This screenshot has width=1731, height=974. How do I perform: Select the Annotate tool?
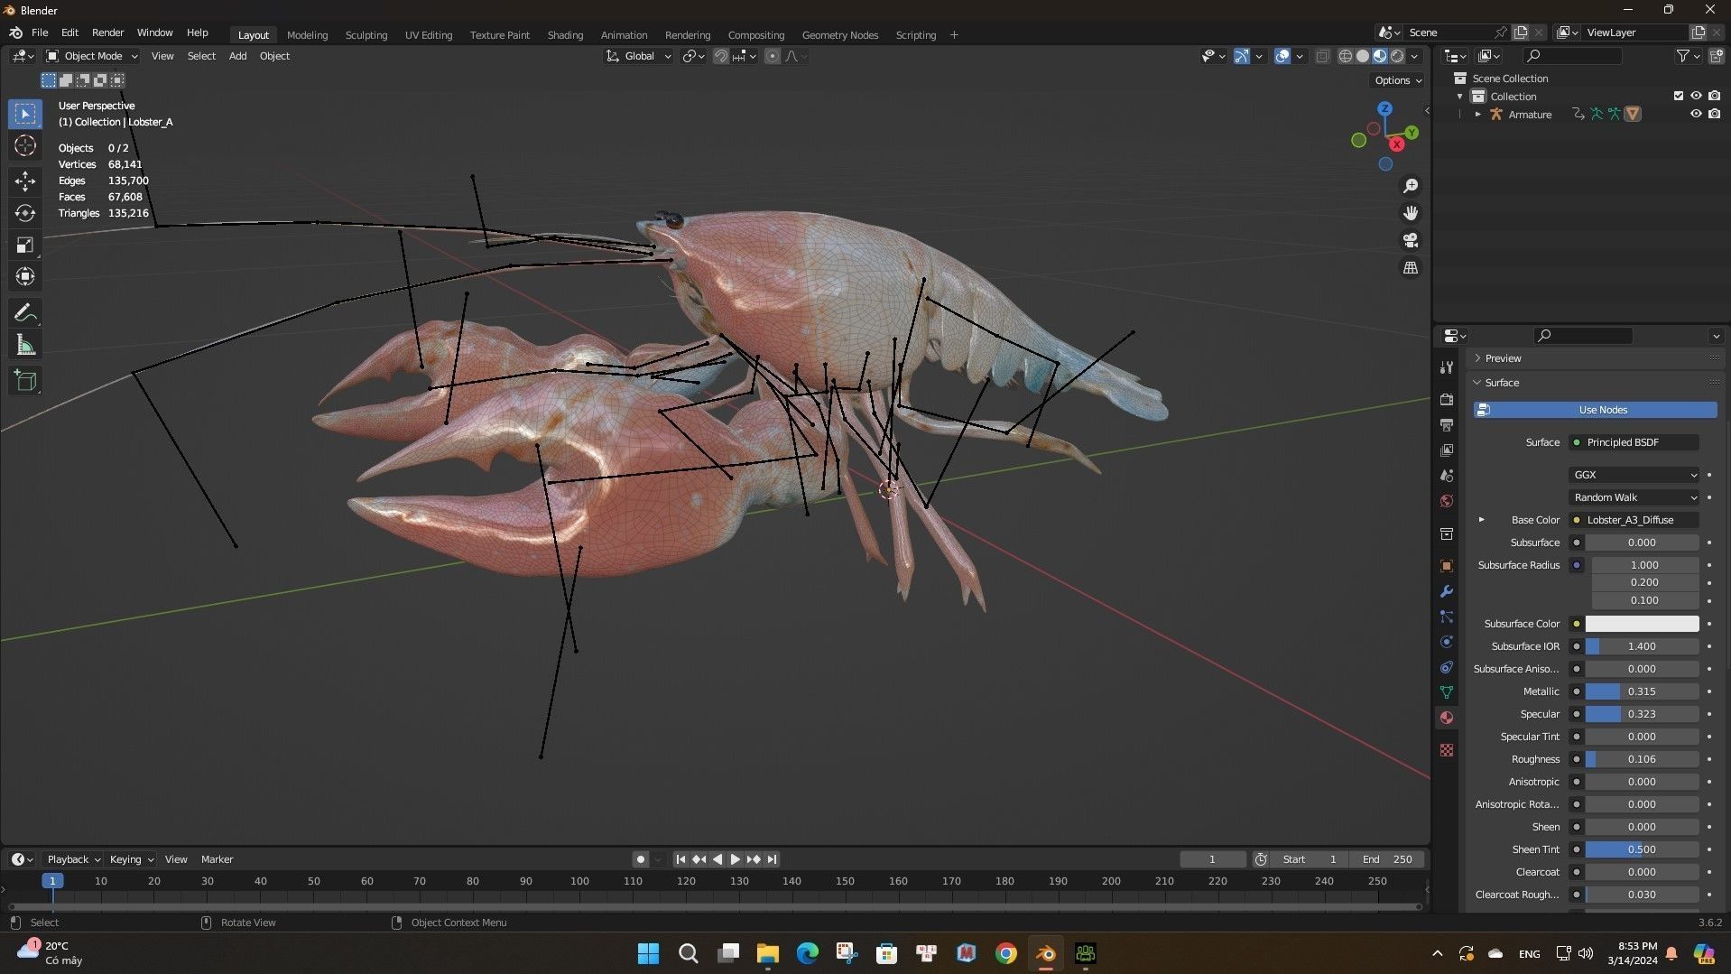click(25, 313)
